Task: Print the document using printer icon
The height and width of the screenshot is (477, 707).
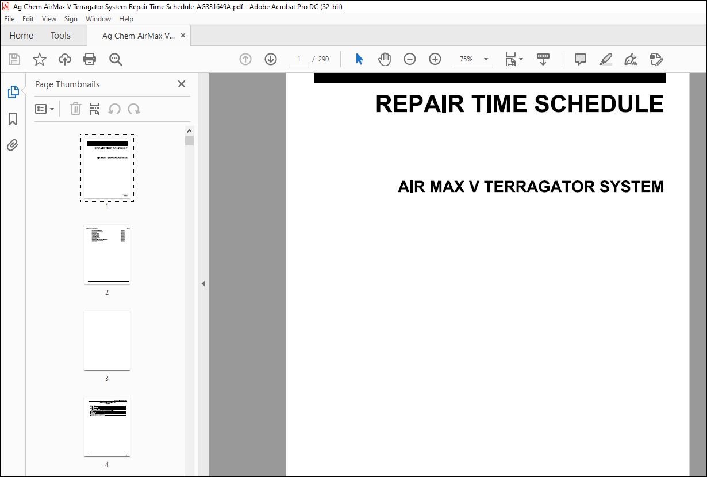Action: (90, 59)
